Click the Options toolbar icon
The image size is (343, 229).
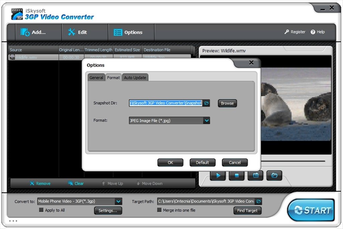[118, 31]
